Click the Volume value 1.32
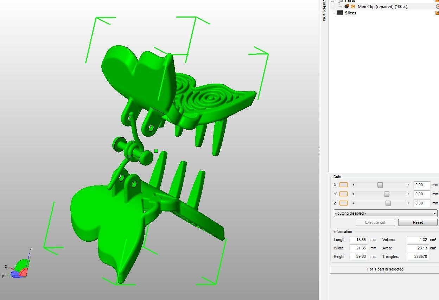439x300 pixels. click(418, 240)
